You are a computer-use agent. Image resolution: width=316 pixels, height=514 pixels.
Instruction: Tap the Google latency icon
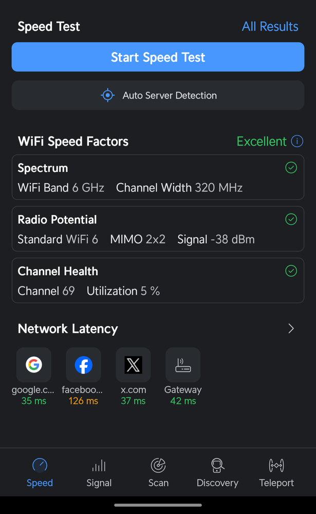pyautogui.click(x=34, y=365)
